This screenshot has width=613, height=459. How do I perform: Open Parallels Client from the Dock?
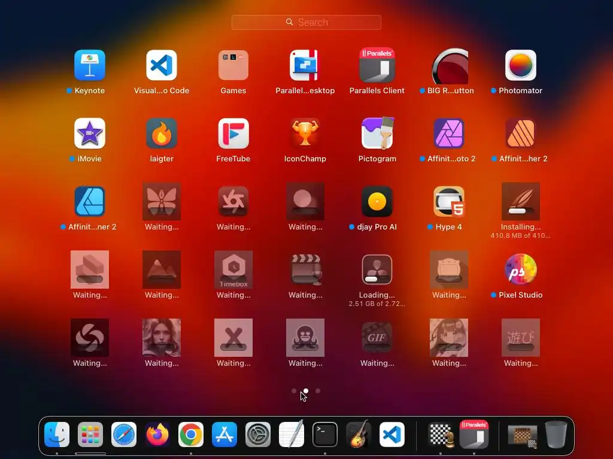474,434
